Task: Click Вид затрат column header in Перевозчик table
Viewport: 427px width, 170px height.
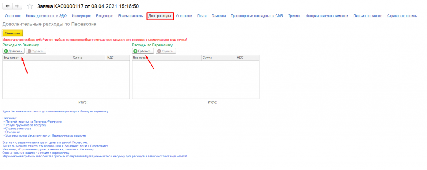Action: pos(167,58)
